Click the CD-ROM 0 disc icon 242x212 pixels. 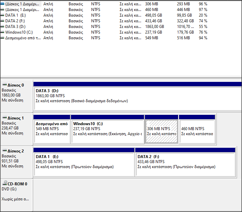pyautogui.click(x=4, y=183)
